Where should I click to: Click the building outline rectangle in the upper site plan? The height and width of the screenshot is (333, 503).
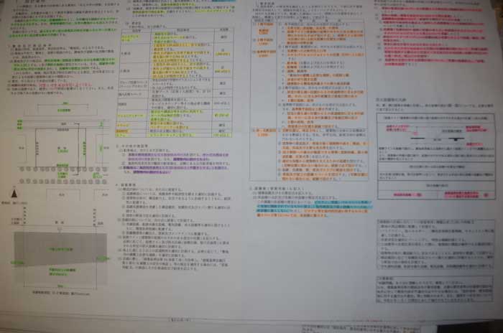pos(59,144)
